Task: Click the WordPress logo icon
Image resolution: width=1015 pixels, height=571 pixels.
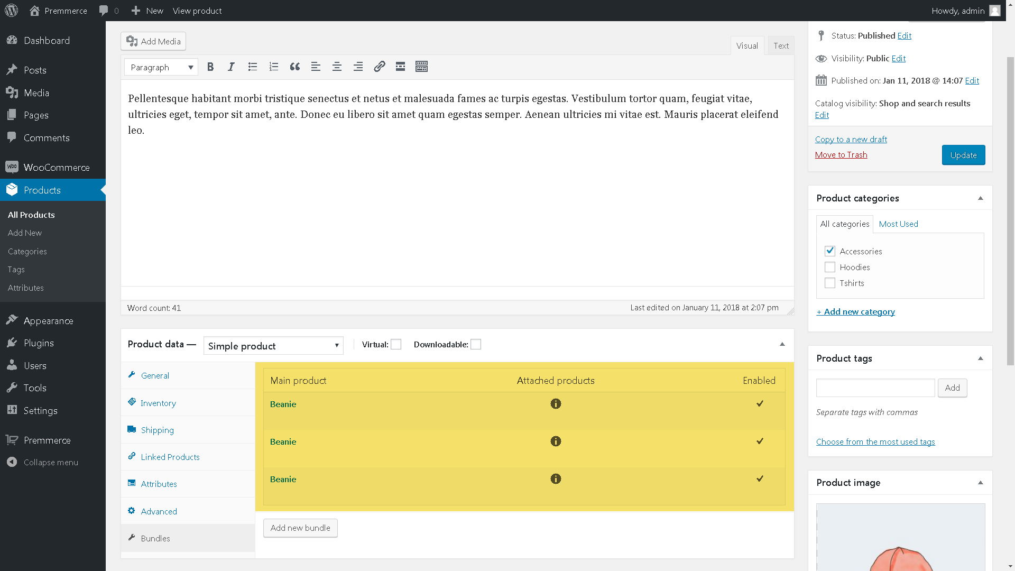Action: point(11,11)
